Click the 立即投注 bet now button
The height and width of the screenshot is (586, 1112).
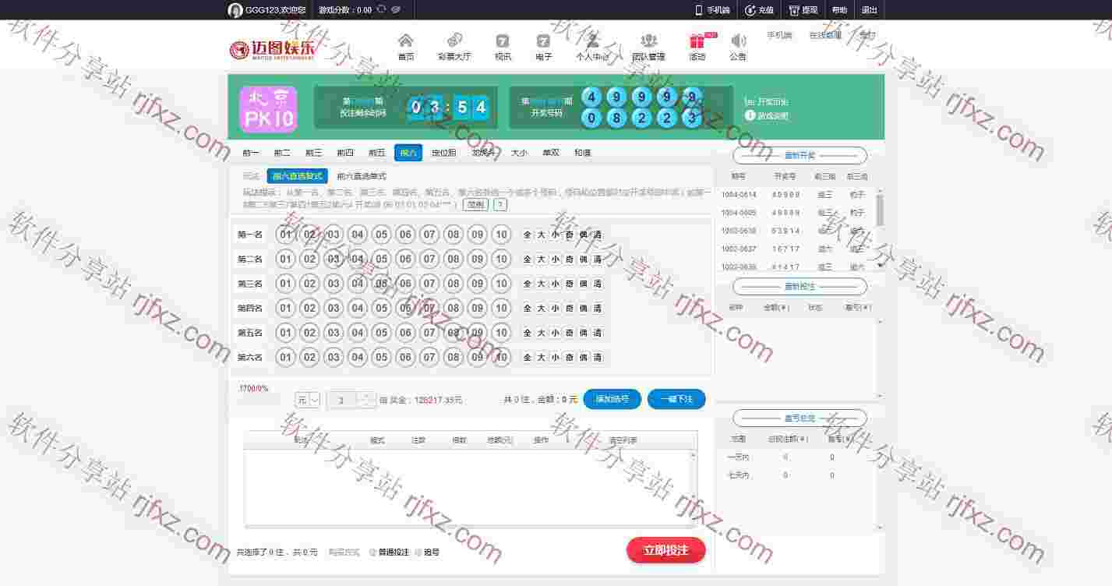[665, 550]
